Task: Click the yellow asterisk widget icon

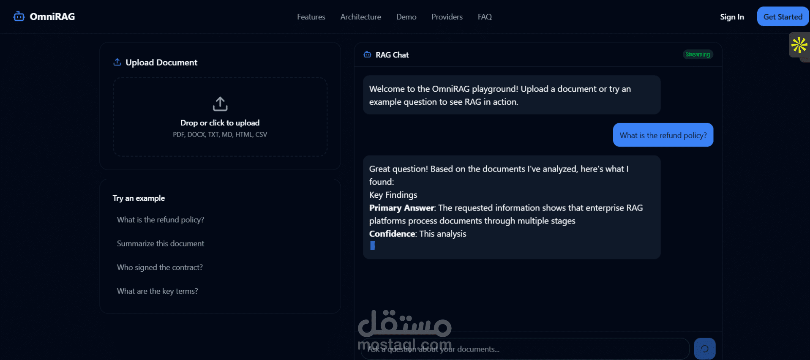Action: [799, 45]
